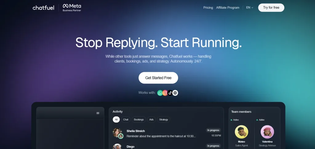This screenshot has width=315, height=149.
Task: Click the Try for free button
Action: pos(271,8)
